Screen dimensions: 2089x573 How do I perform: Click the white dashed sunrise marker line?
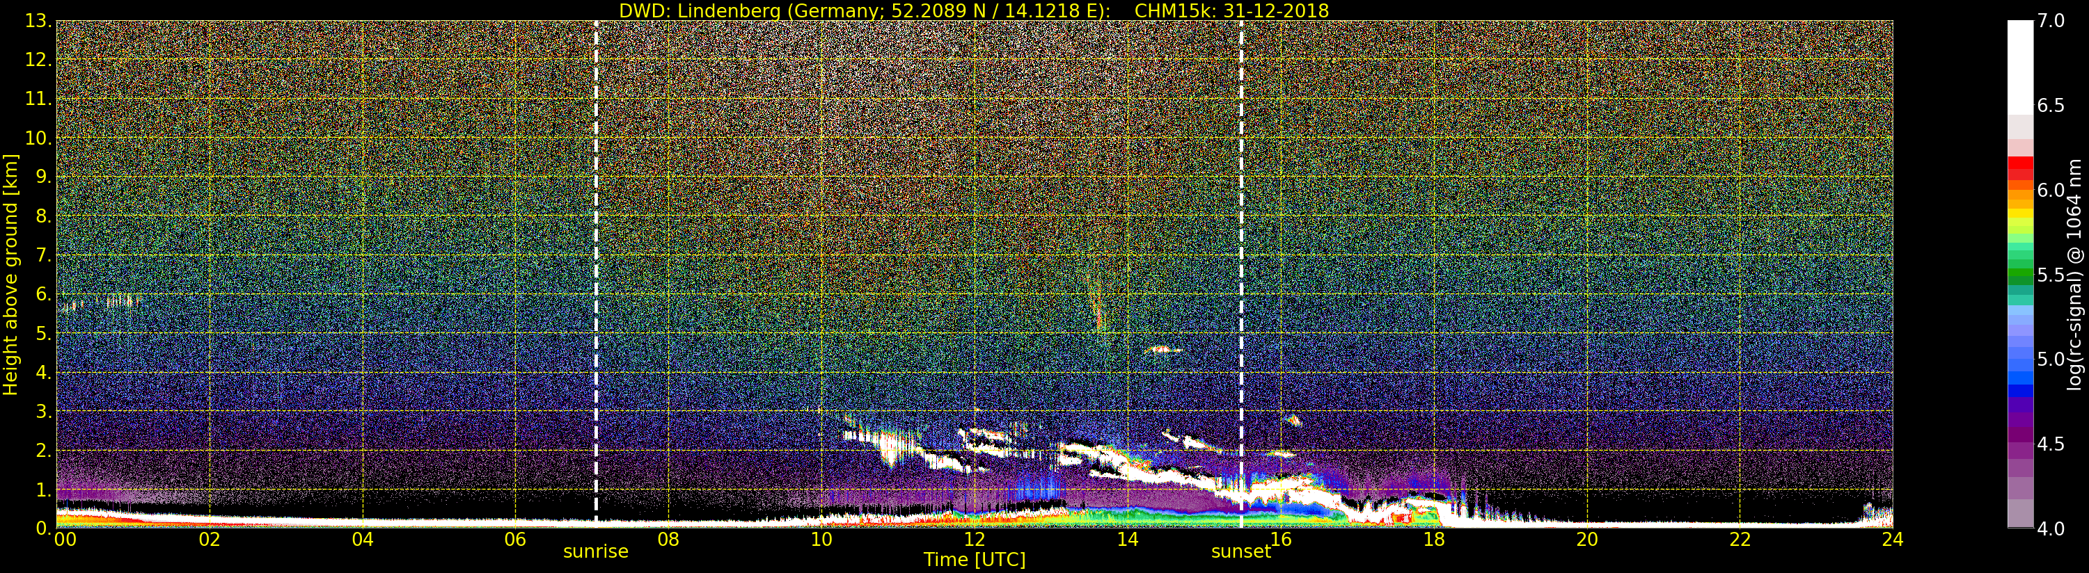coord(596,273)
